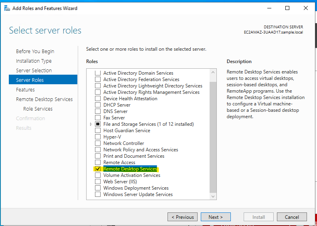Select Hyper-V role label text
This screenshot has height=226, width=317.
coord(112,137)
